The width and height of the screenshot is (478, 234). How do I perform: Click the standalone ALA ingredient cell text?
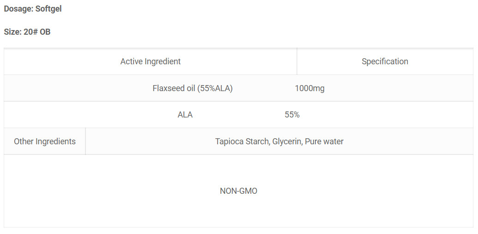[185, 115]
